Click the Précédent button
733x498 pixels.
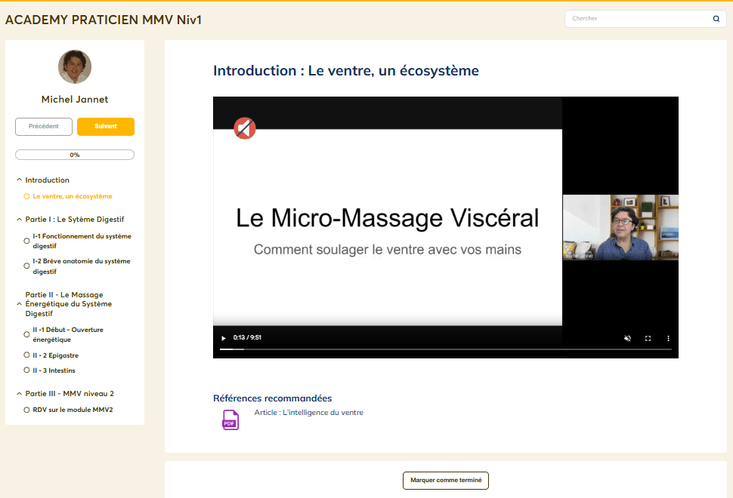coord(44,127)
